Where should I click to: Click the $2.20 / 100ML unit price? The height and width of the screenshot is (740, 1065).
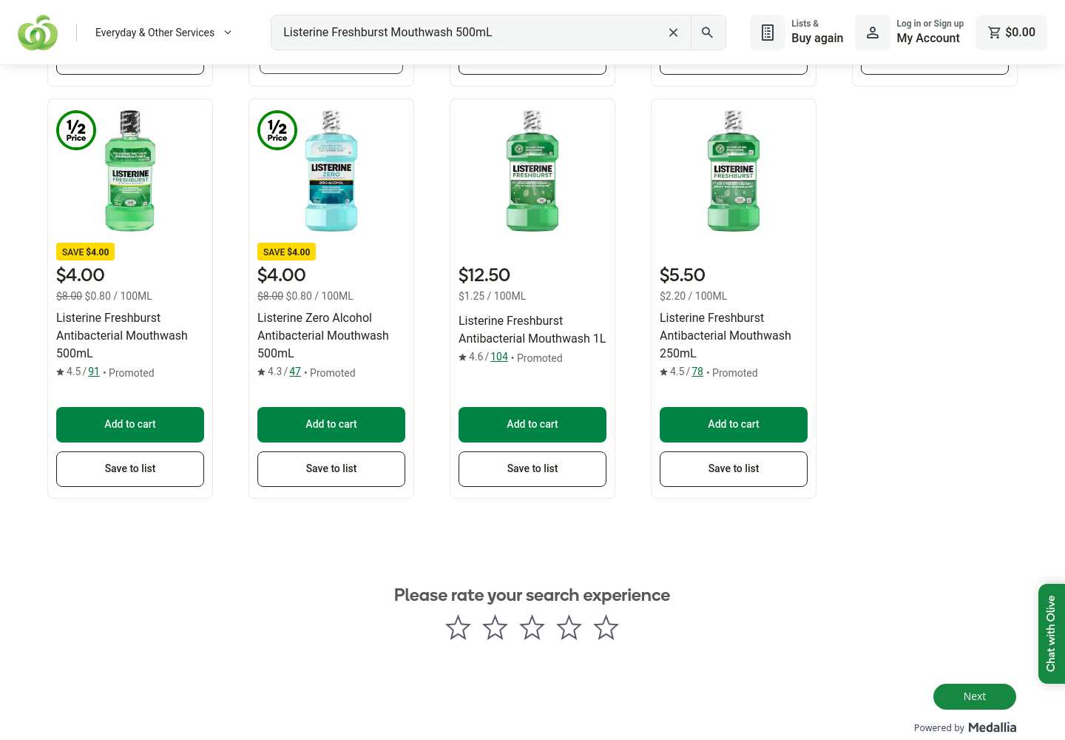click(x=694, y=296)
